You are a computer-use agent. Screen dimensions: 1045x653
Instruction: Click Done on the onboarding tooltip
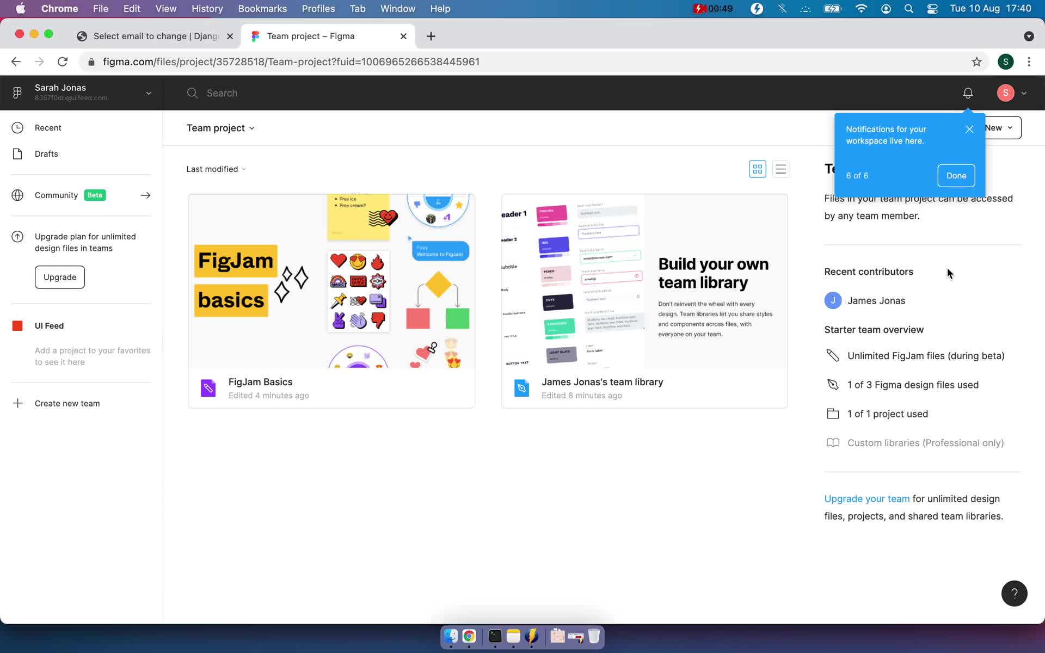(956, 175)
